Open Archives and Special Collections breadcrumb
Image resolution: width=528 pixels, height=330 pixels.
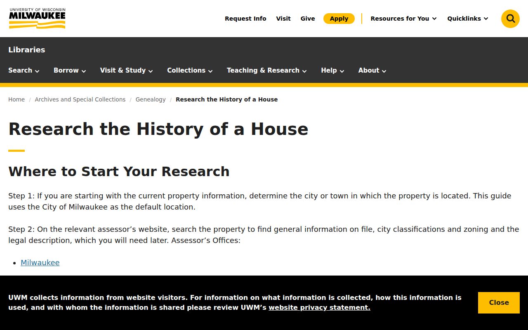(x=80, y=99)
